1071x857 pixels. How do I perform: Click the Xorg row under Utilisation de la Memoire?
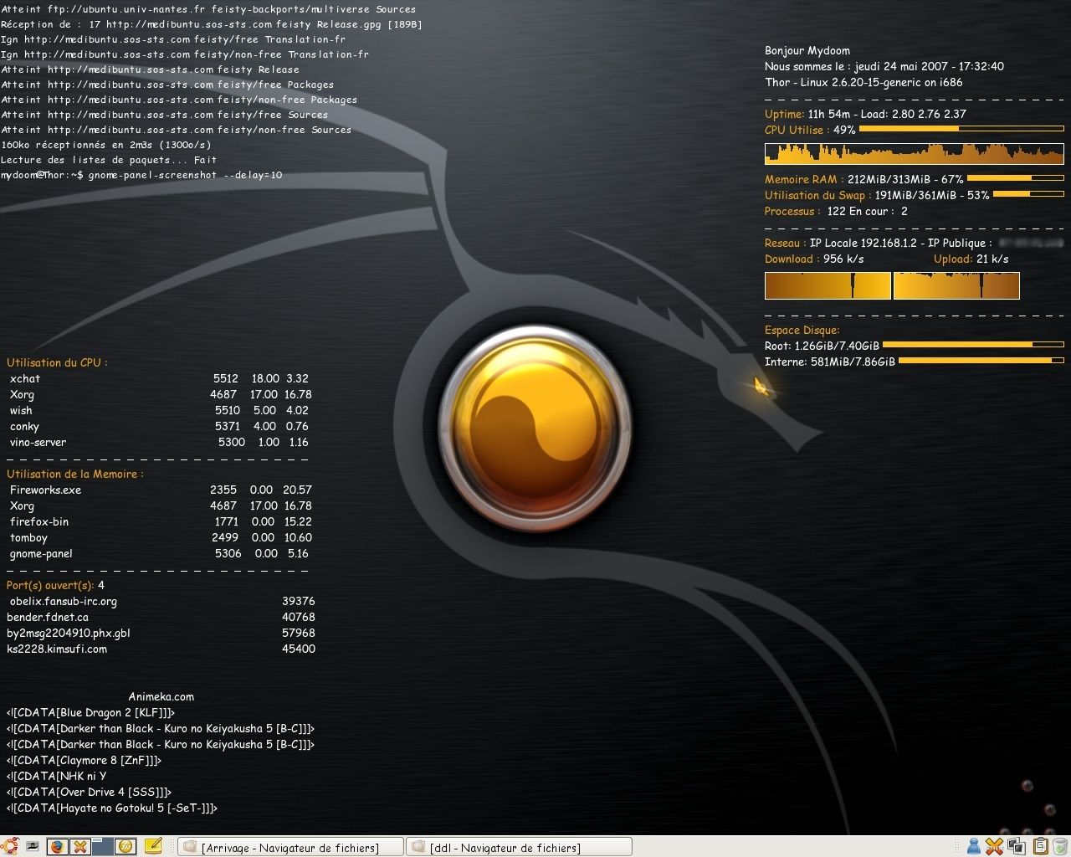pos(160,505)
